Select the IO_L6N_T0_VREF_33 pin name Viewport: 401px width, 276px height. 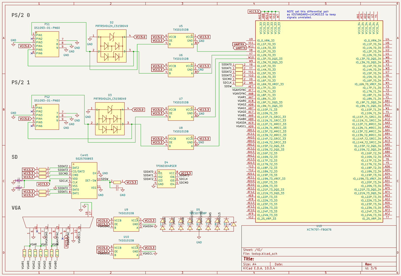270,84
